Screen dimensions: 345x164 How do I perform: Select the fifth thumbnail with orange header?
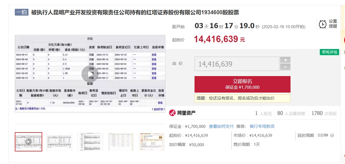click(152, 142)
